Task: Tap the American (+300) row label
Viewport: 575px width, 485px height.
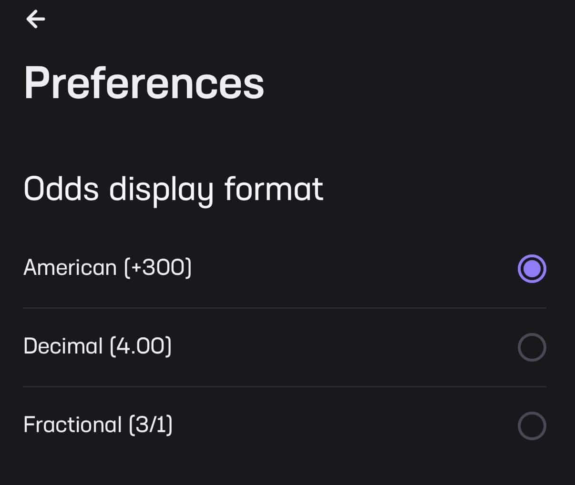Action: (107, 268)
